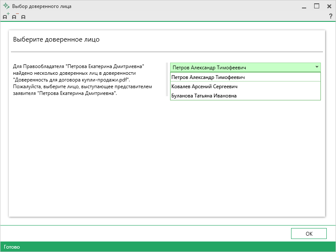Reset font size with the plain A icon
The width and height of the screenshot is (336, 252).
coord(23,17)
